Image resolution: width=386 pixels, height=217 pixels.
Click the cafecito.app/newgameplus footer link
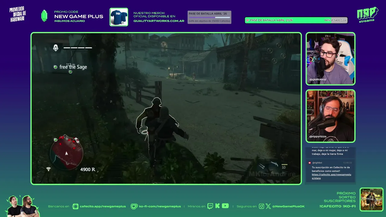tap(103, 206)
